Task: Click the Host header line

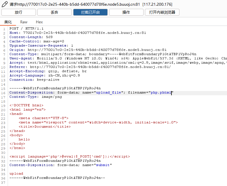Action: (78, 33)
